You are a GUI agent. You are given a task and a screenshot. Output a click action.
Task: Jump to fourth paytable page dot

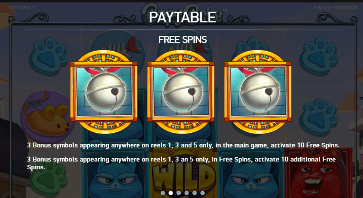187,193
